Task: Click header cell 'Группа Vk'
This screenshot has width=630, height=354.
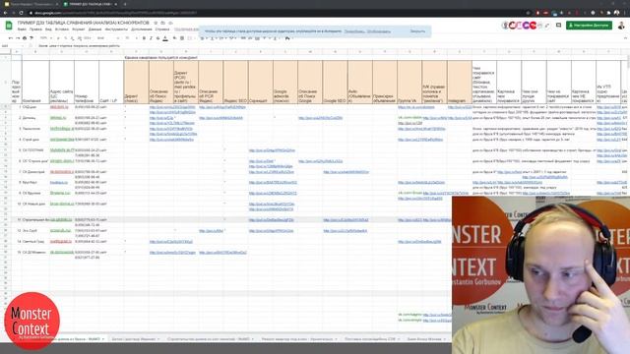Action: (x=409, y=83)
